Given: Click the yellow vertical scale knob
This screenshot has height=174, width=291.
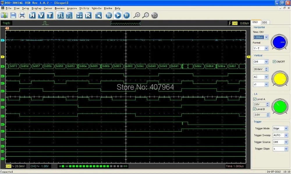Looking at the screenshot, I should (280, 79).
